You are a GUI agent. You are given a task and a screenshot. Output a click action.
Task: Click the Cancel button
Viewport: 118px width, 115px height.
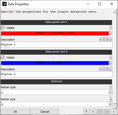(45, 112)
